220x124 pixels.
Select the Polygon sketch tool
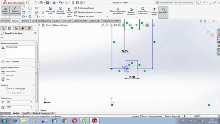[x=30, y=17]
